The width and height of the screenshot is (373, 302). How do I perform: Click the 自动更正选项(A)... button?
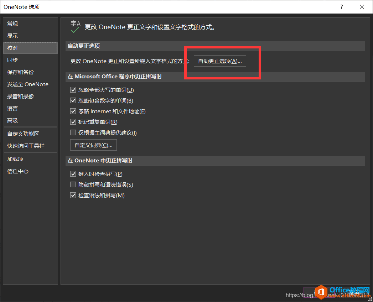pyautogui.click(x=220, y=61)
